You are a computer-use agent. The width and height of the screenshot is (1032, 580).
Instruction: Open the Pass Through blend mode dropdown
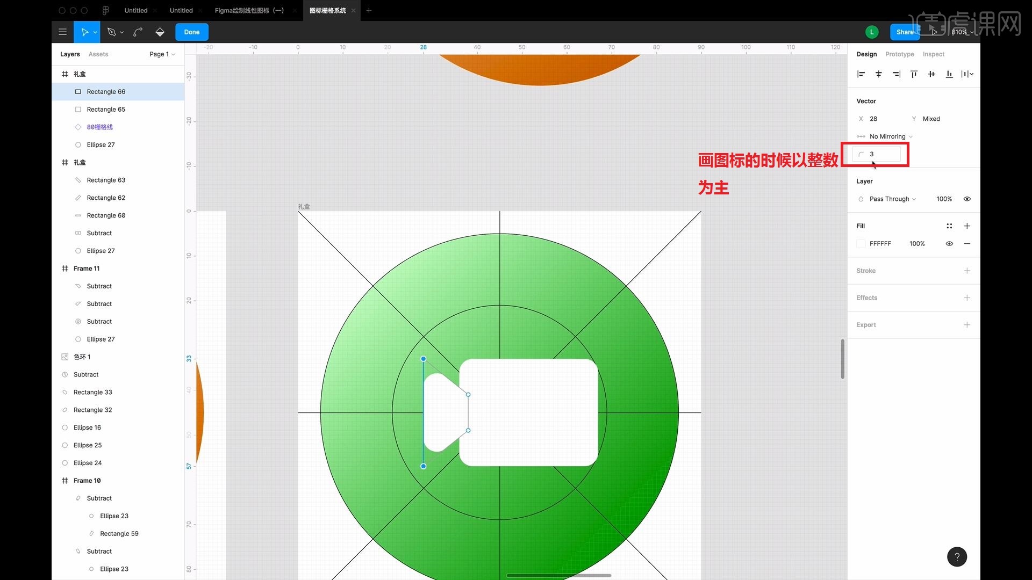pos(892,199)
